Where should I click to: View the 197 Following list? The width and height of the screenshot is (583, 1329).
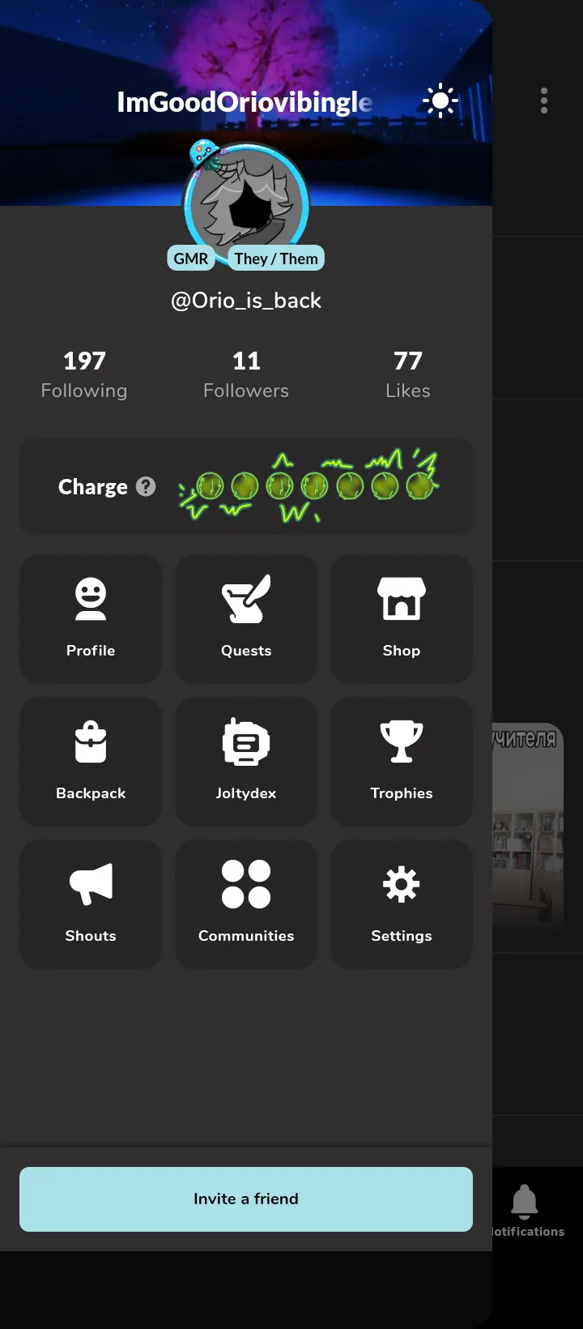point(84,374)
